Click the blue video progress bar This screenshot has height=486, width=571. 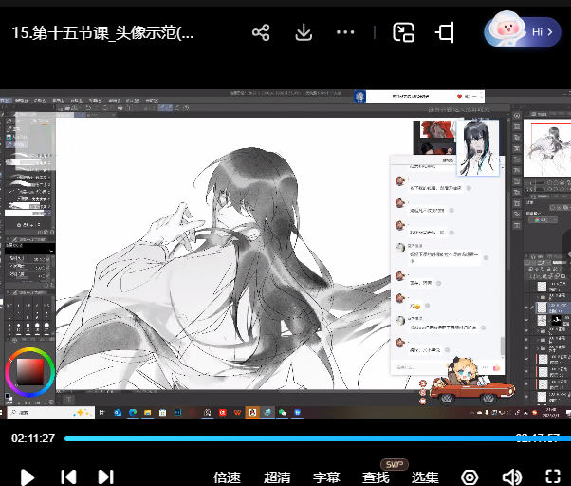point(285,439)
